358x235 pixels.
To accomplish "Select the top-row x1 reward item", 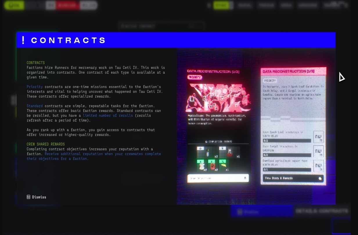I will tap(230, 152).
